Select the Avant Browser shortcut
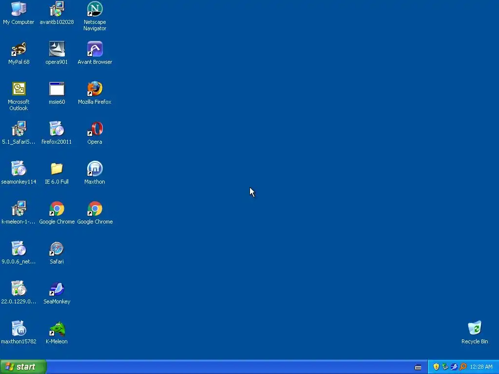 click(95, 49)
